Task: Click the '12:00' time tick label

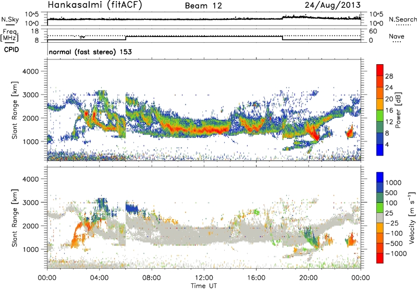Action: tap(204, 278)
